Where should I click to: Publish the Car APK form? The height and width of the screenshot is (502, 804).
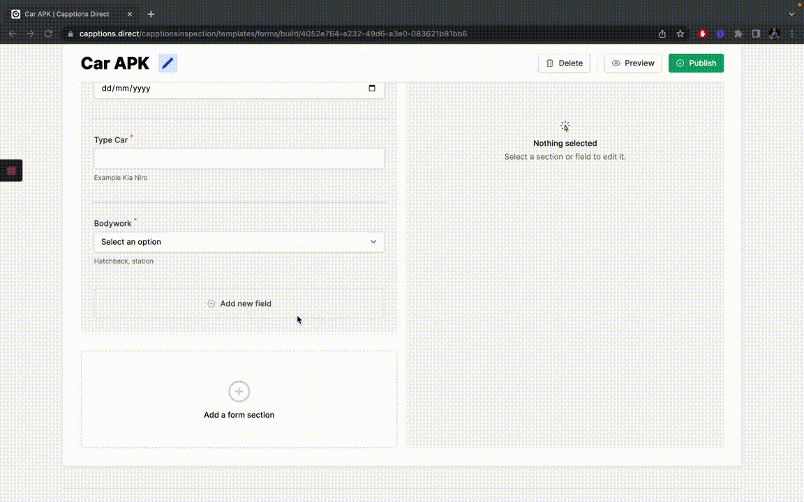[696, 63]
